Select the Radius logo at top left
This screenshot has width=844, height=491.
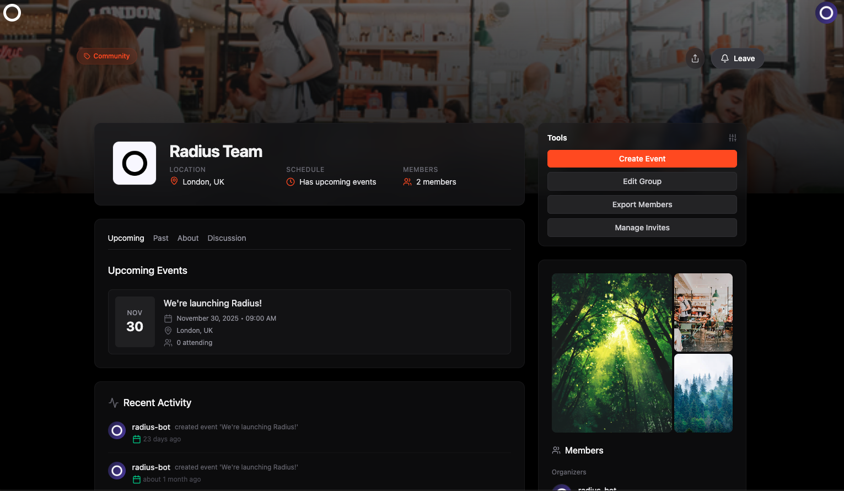(x=12, y=12)
